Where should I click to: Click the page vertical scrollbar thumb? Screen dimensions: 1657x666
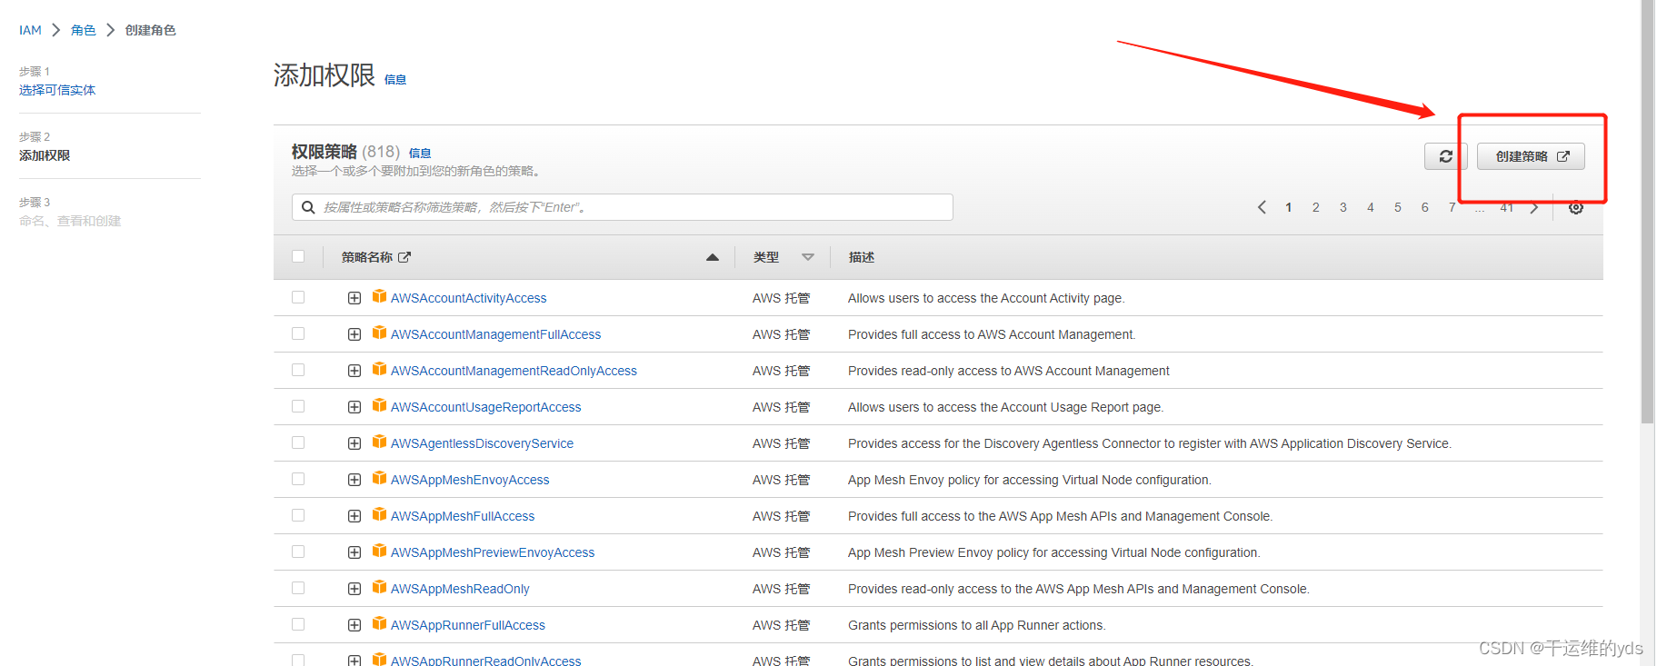1647,212
